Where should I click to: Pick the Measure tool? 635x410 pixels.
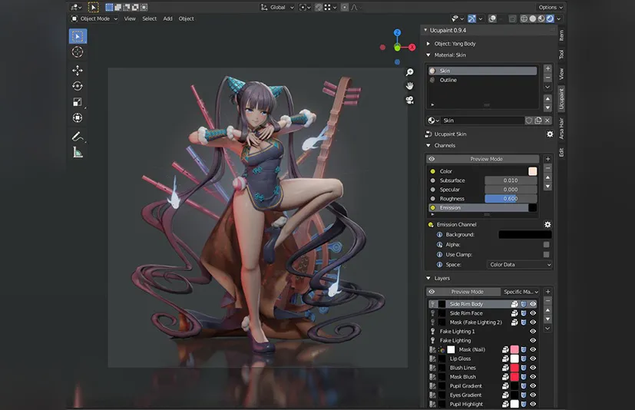[x=78, y=152]
